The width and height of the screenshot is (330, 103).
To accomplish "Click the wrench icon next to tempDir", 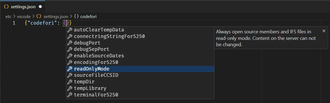I will (x=70, y=82).
